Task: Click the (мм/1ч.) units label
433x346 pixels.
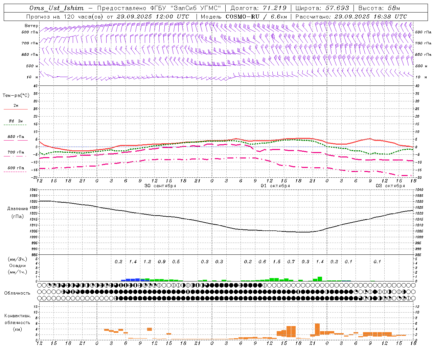Action: (17, 272)
